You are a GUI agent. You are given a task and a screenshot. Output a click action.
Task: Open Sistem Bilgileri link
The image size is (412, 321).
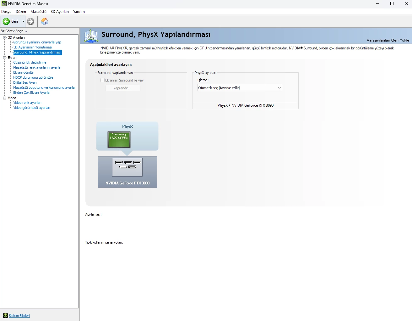[19, 316]
